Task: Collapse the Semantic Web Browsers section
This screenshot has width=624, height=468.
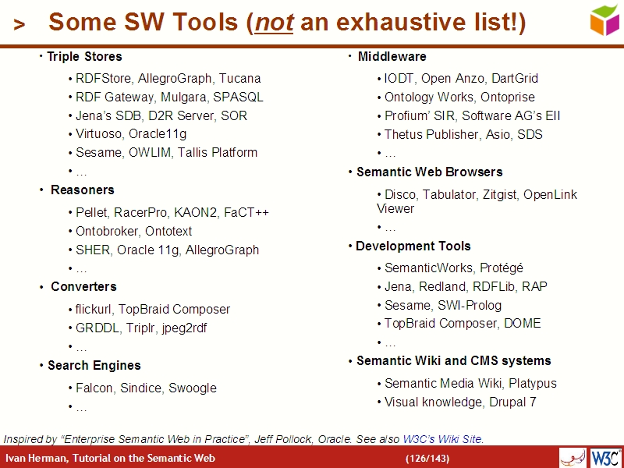Action: coord(349,172)
